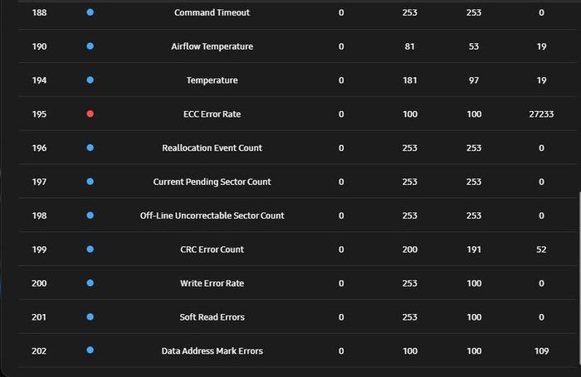Click the Airflow Temperature label
Viewport: 581px width, 377px height.
(212, 46)
